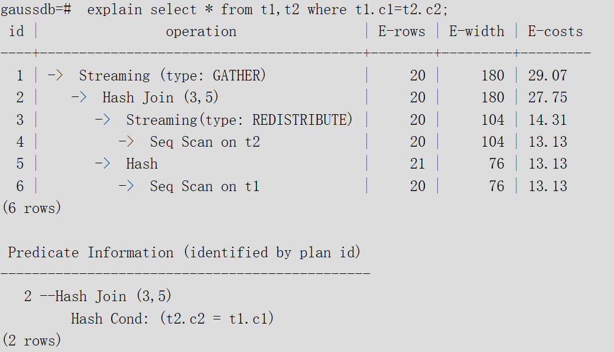
Task: Click the arrow before Seq Scan on t2
Action: click(x=126, y=141)
